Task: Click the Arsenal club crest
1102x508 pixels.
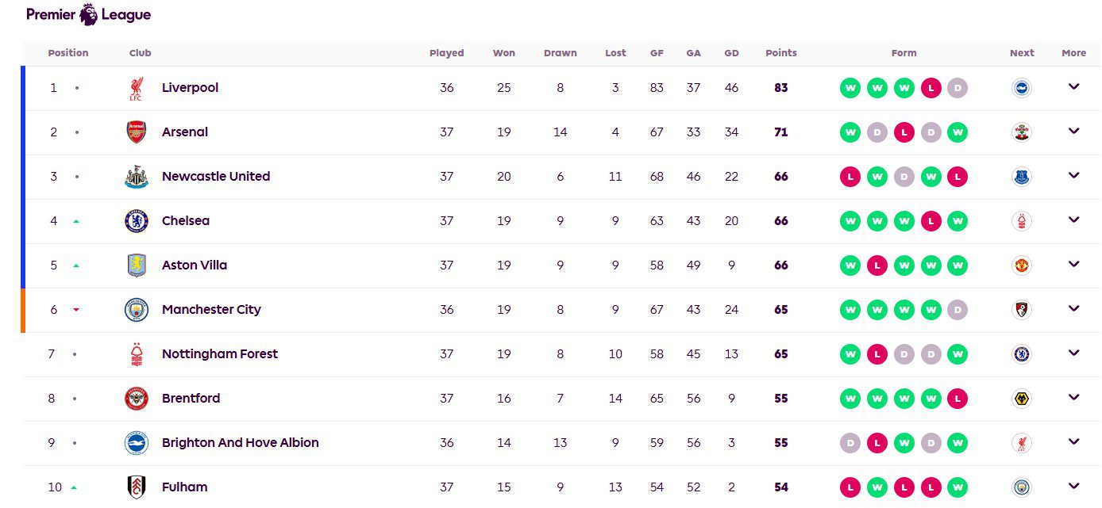Action: point(137,132)
